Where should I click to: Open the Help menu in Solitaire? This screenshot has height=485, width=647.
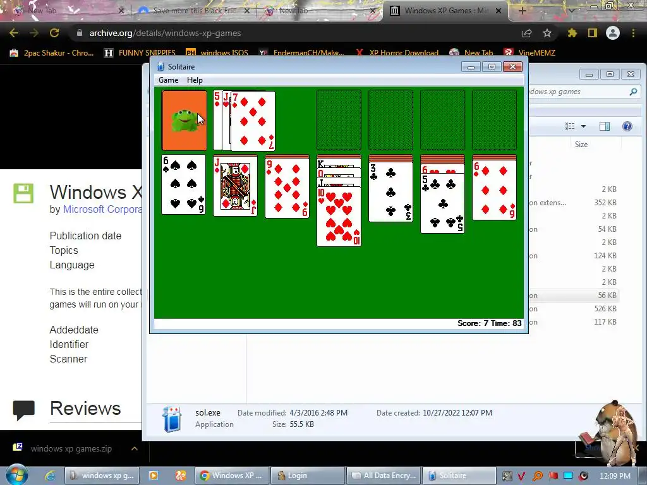pyautogui.click(x=195, y=80)
